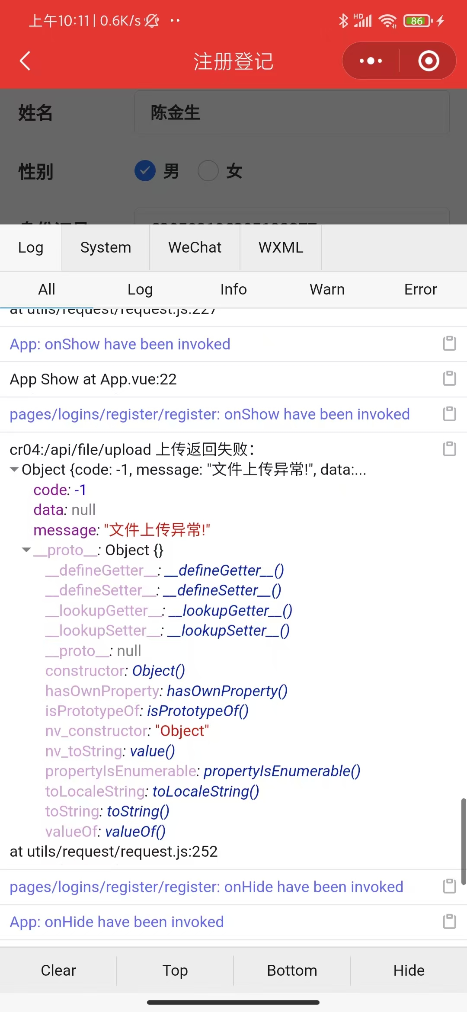The width and height of the screenshot is (467, 1012).
Task: Click the log panel vertical scrollbar
Action: (464, 841)
